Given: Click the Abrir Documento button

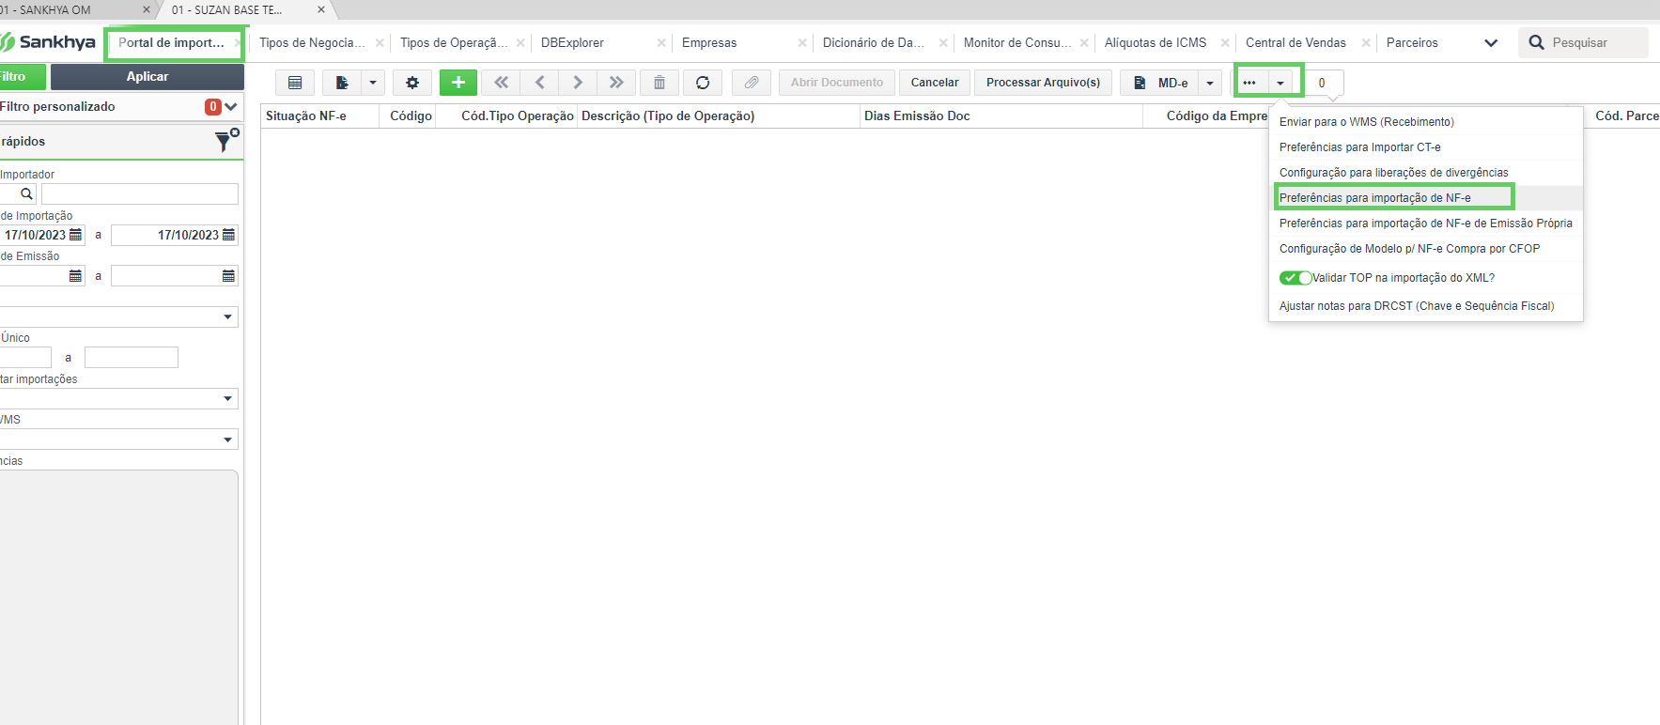Looking at the screenshot, I should 837,83.
